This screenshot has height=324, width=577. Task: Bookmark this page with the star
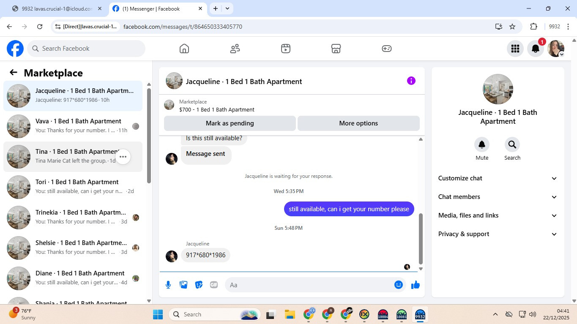512,27
